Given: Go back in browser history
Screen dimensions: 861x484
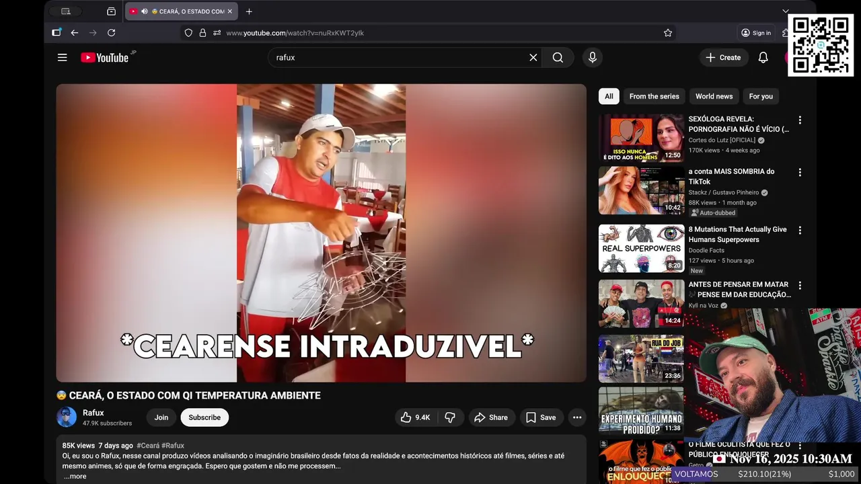Looking at the screenshot, I should (x=75, y=33).
